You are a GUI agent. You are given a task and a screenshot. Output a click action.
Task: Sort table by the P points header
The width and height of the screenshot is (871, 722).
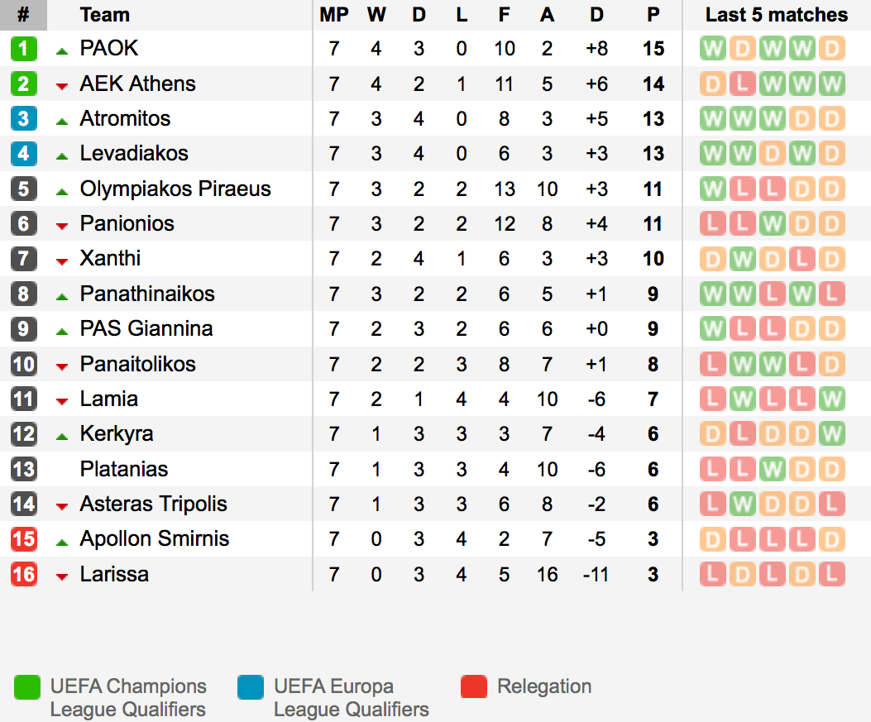[x=653, y=15]
